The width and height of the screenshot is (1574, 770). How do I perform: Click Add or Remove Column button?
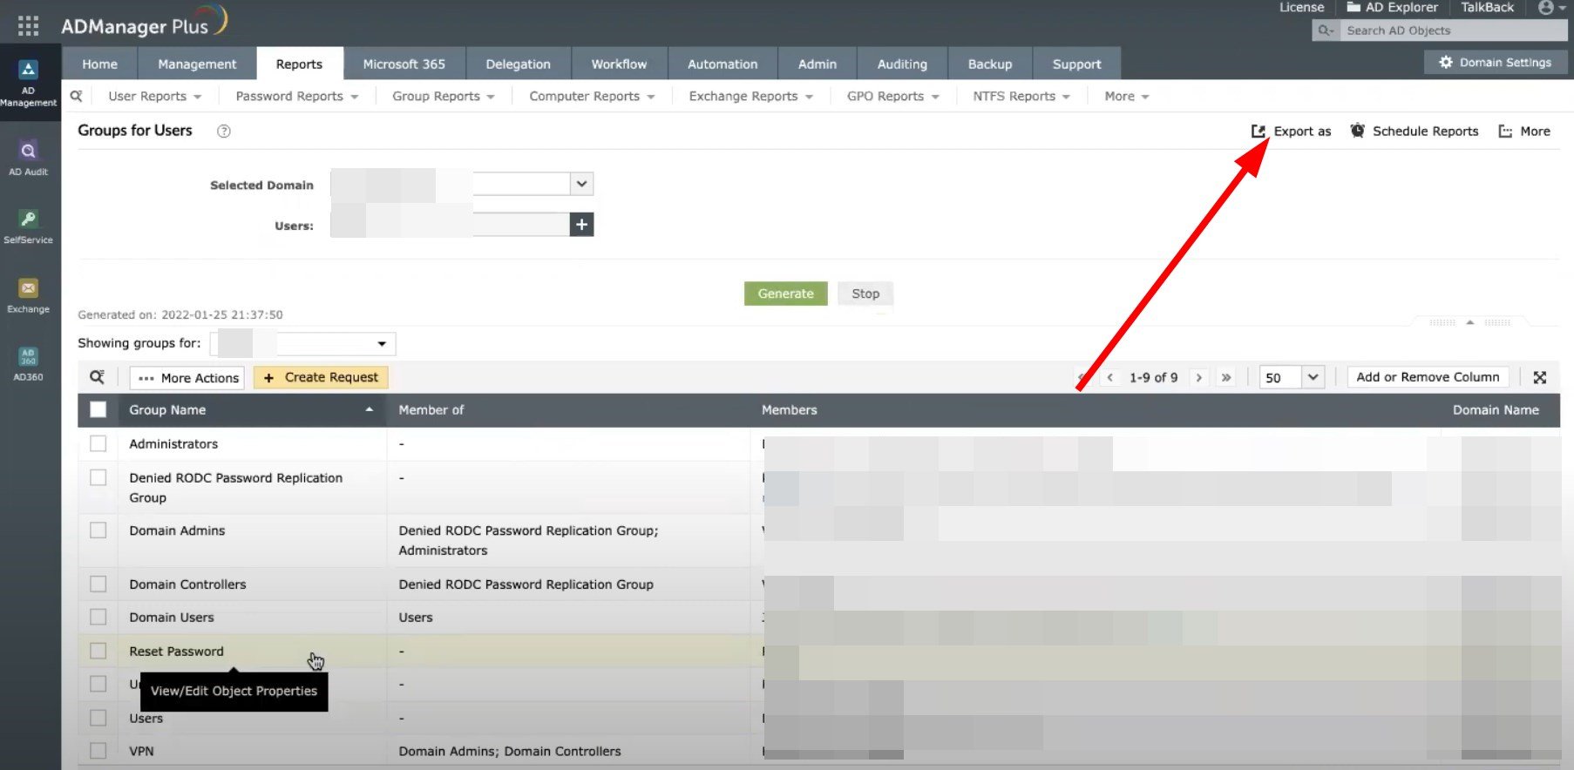point(1428,377)
